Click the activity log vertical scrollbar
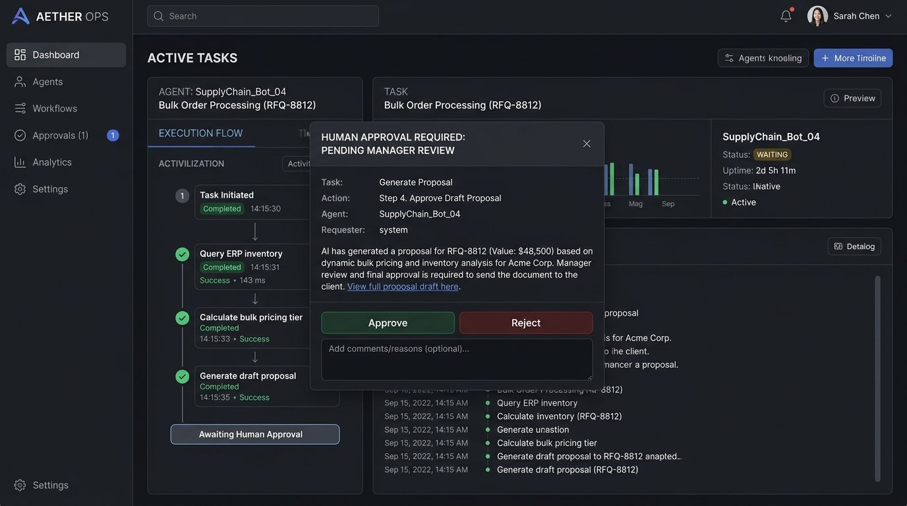Viewport: 907px width, 506px height. [x=877, y=378]
